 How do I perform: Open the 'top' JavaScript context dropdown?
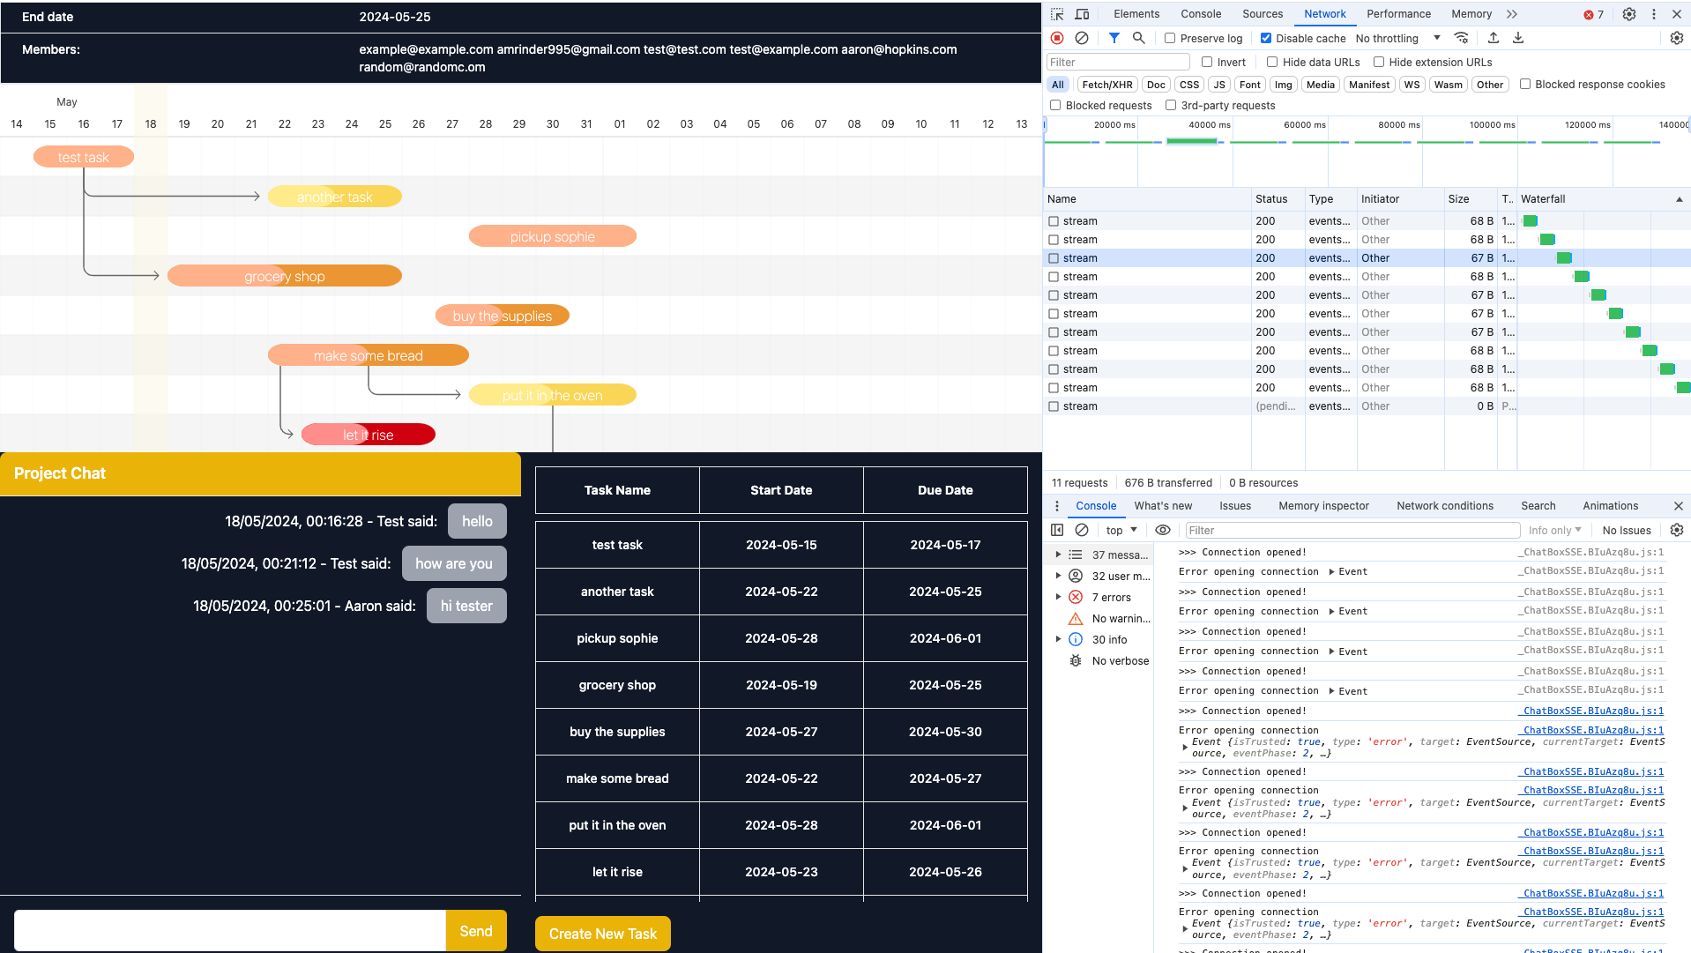tap(1120, 530)
